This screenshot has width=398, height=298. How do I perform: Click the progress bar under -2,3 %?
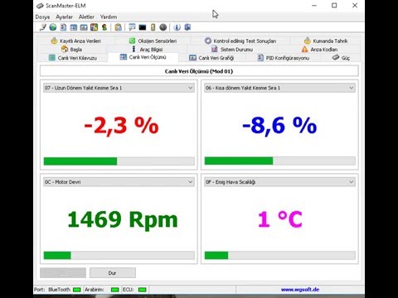pyautogui.click(x=119, y=161)
